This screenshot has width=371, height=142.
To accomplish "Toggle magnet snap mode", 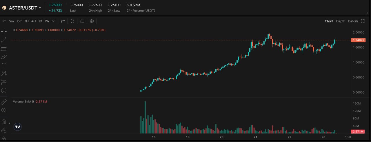I will (x=4, y=122).
